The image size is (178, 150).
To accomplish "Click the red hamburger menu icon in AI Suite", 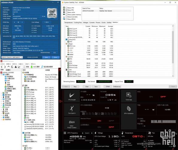I will pyautogui.click(x=60, y=101).
